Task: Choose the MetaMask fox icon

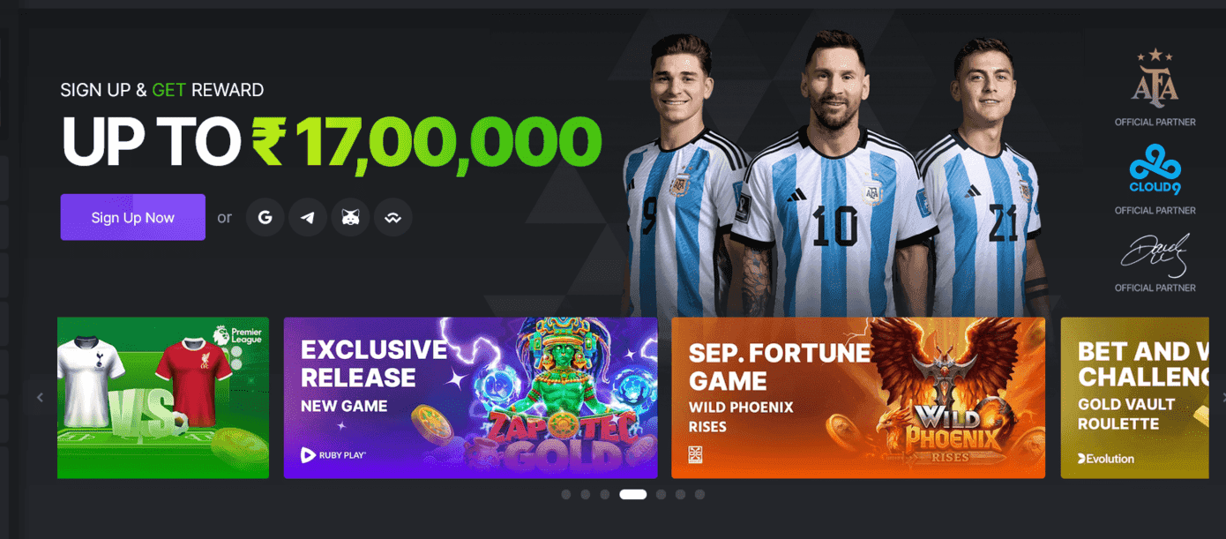Action: coord(350,217)
